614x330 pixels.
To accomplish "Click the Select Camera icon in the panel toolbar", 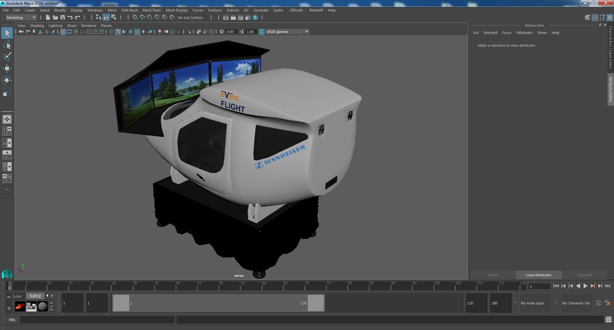I will point(21,32).
